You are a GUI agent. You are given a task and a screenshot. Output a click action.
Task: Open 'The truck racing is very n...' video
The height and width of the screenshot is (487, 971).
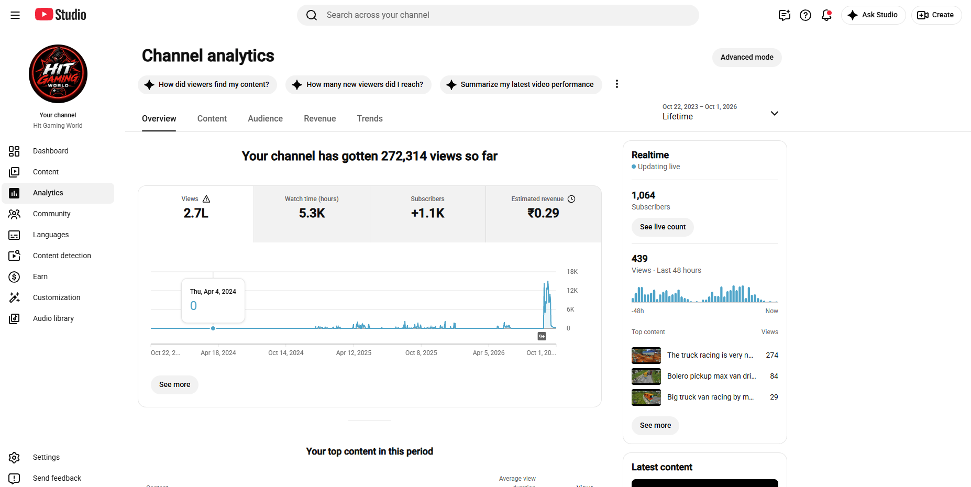pyautogui.click(x=705, y=356)
